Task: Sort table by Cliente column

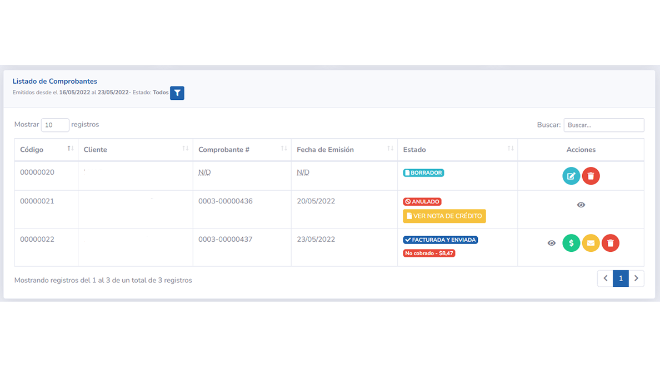Action: pos(135,150)
